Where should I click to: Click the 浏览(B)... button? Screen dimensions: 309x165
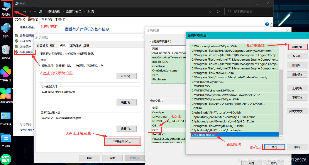point(297,65)
